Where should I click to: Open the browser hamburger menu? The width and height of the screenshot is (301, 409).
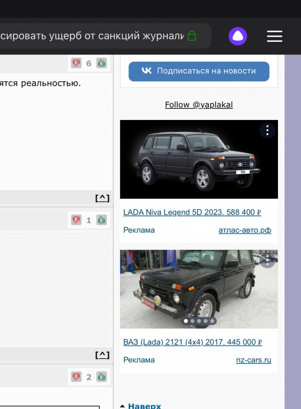click(x=275, y=36)
